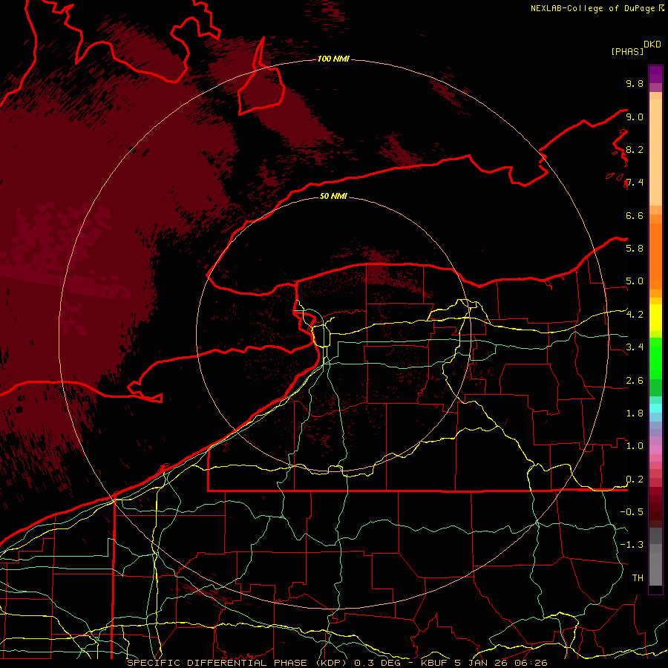The height and width of the screenshot is (668, 668).
Task: Click the bright orange segment of the color bar
Action: (x=655, y=257)
